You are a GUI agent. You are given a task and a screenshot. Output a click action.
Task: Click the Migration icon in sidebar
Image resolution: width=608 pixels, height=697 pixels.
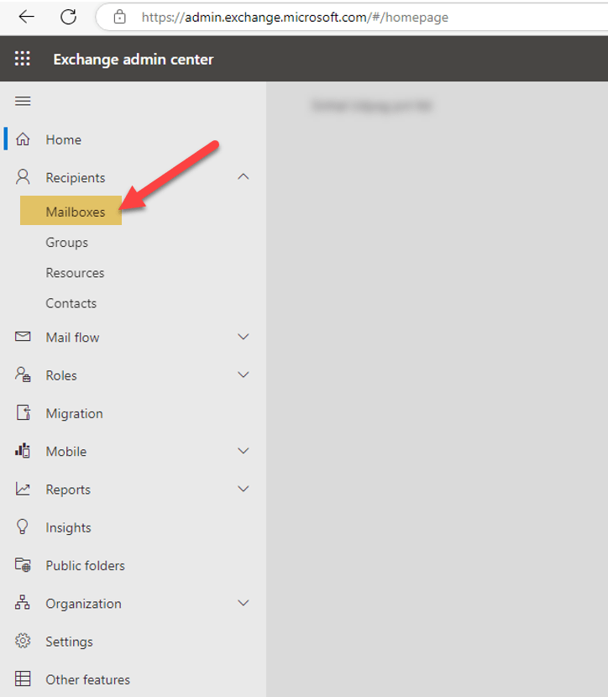coord(23,413)
